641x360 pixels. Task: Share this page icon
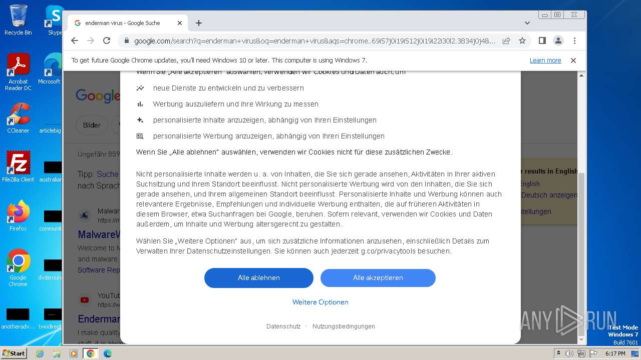(506, 40)
